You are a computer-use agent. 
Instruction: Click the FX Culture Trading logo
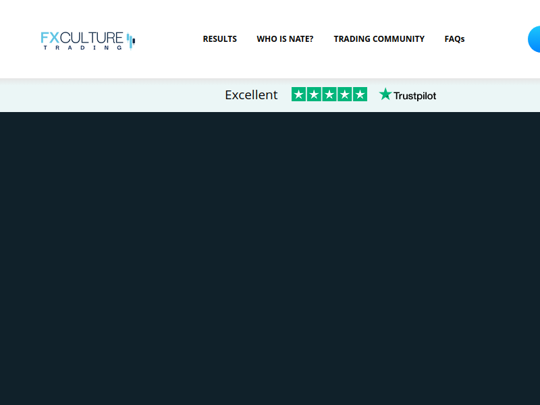(x=88, y=40)
